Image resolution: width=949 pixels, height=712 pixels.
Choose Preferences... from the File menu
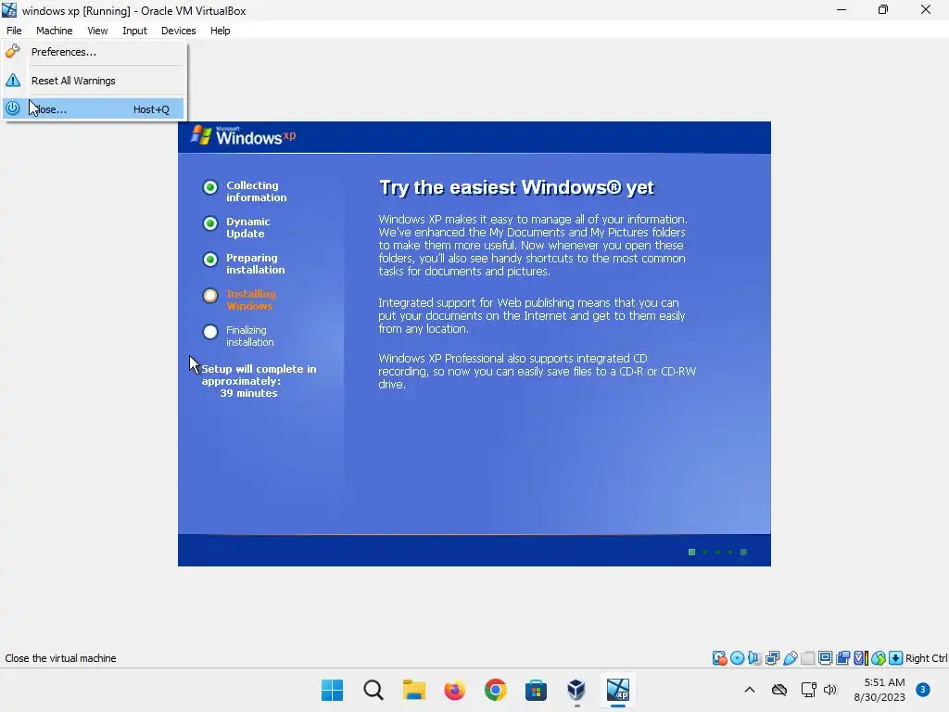click(94, 52)
